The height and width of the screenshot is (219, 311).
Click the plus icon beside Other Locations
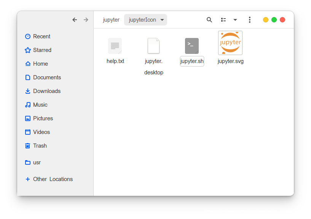point(28,179)
